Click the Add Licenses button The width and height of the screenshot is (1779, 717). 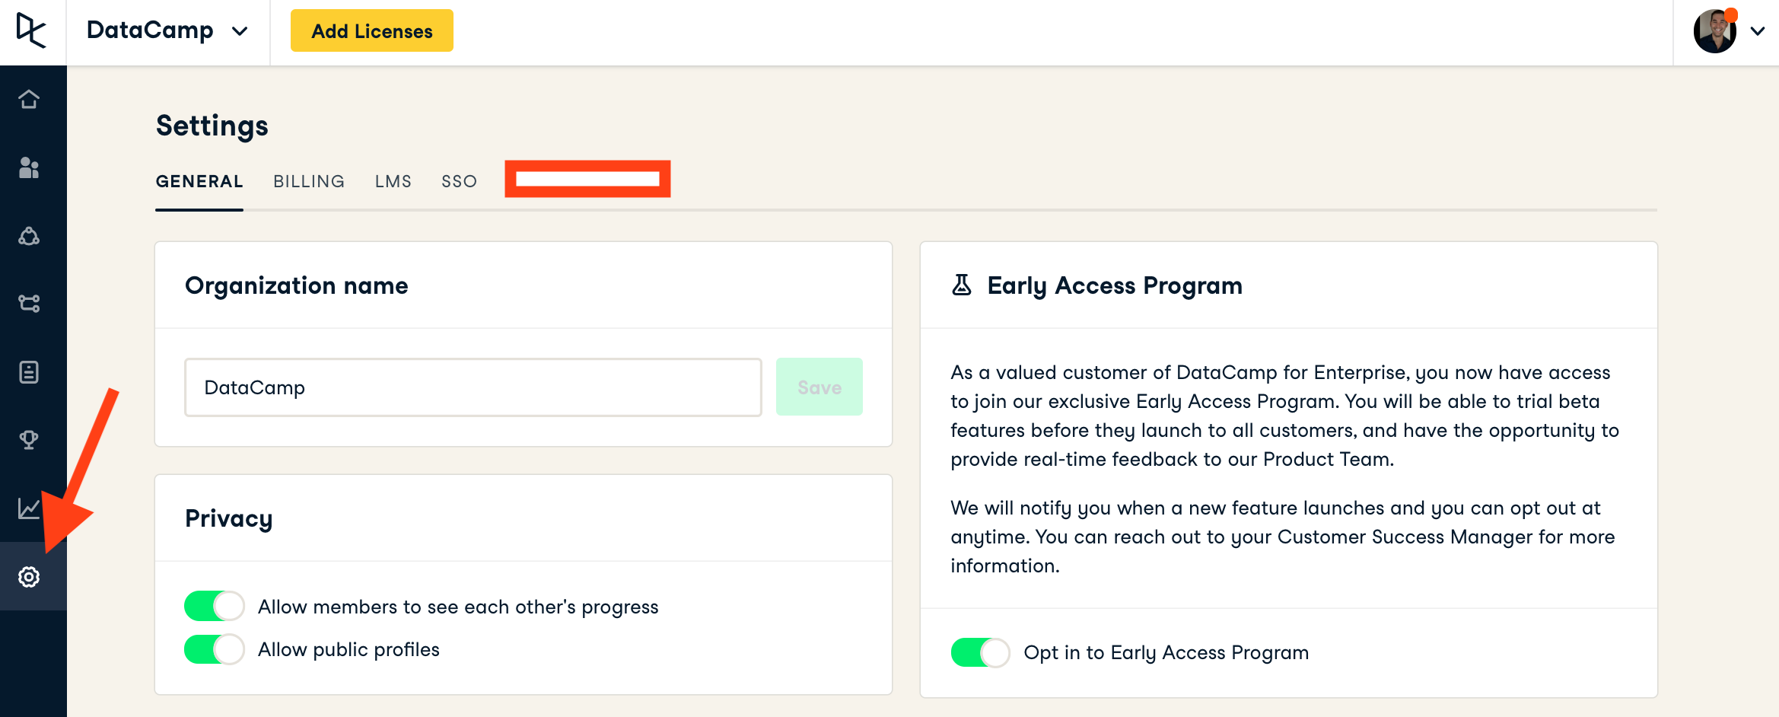(371, 31)
